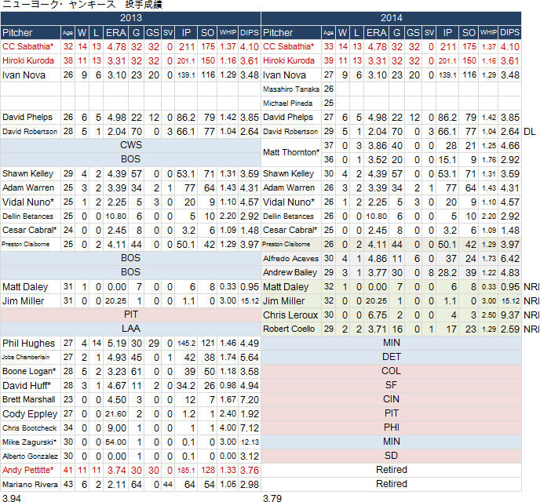Click Masahiro Tanaka's age 26 cell
540x502 pixels.
click(329, 89)
